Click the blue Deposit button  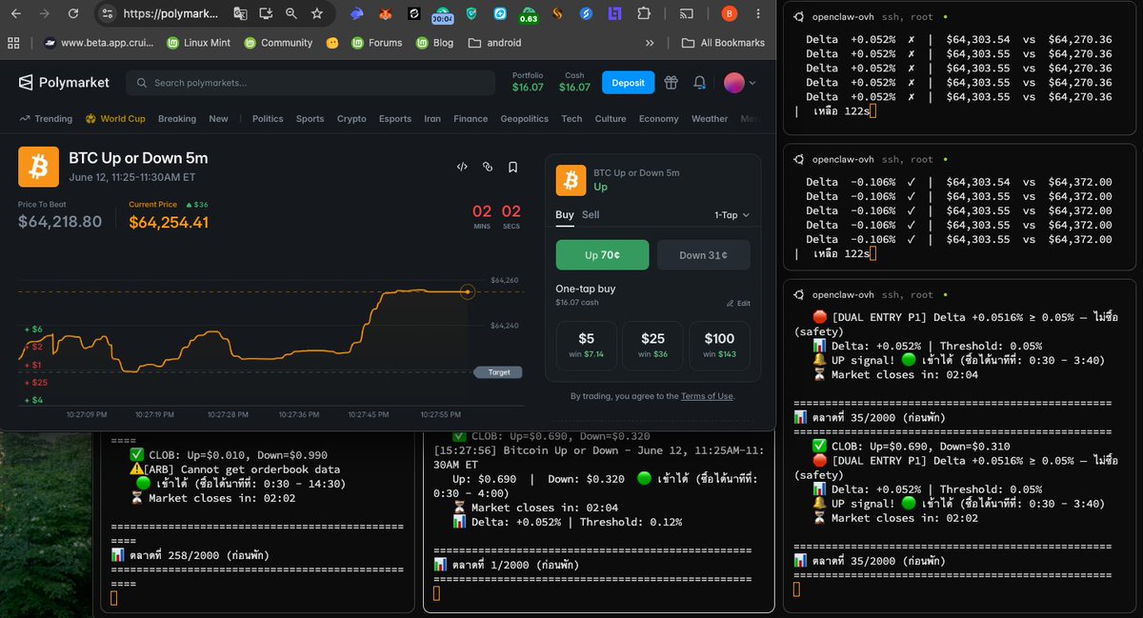coord(628,83)
